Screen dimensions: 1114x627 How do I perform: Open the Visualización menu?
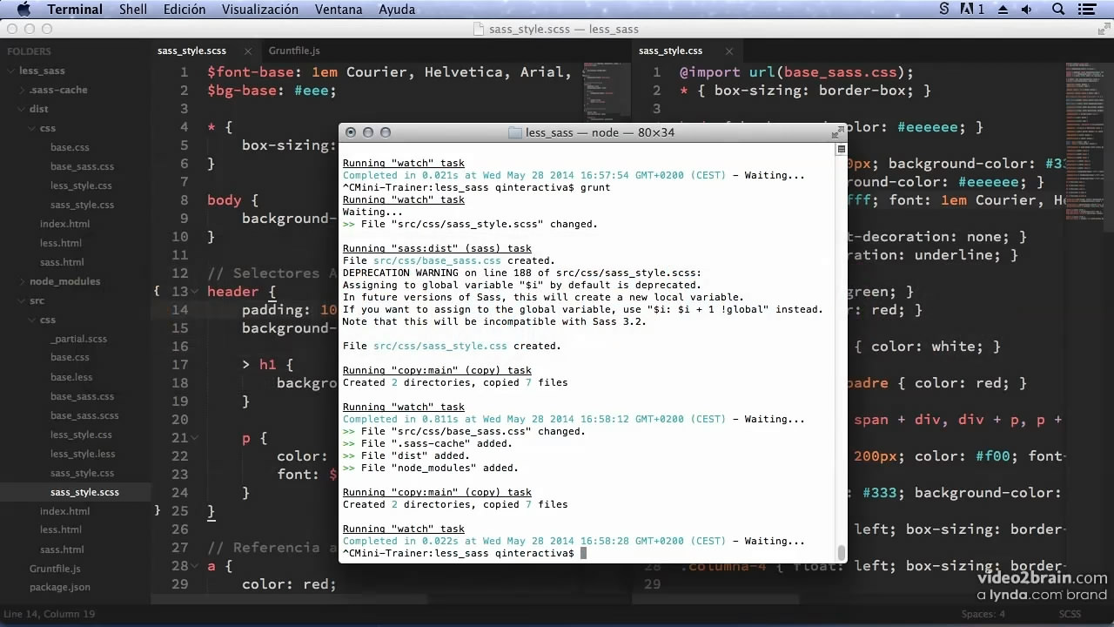(260, 10)
